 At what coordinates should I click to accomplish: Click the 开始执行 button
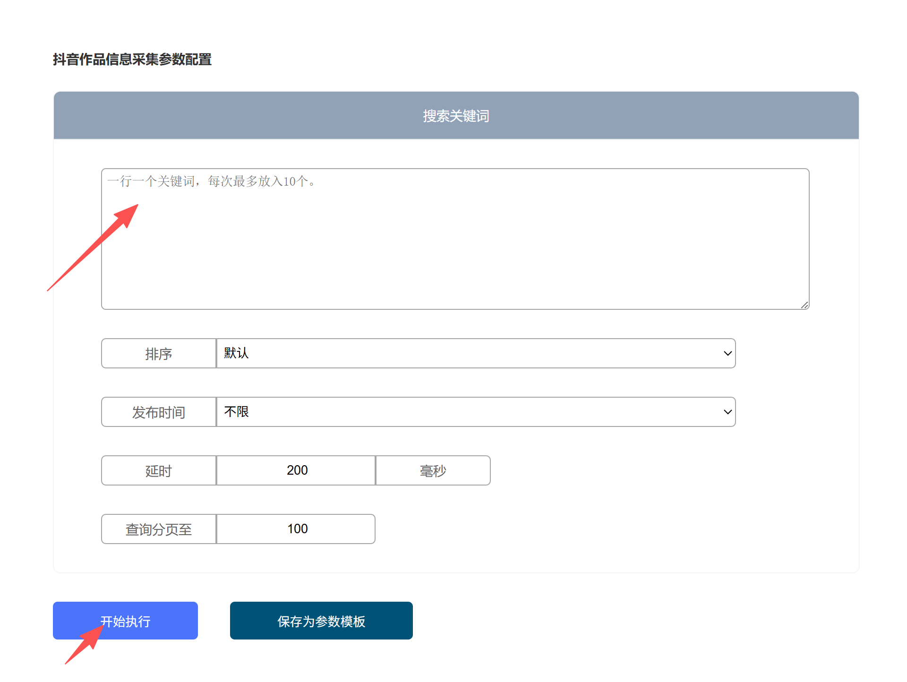(x=125, y=621)
